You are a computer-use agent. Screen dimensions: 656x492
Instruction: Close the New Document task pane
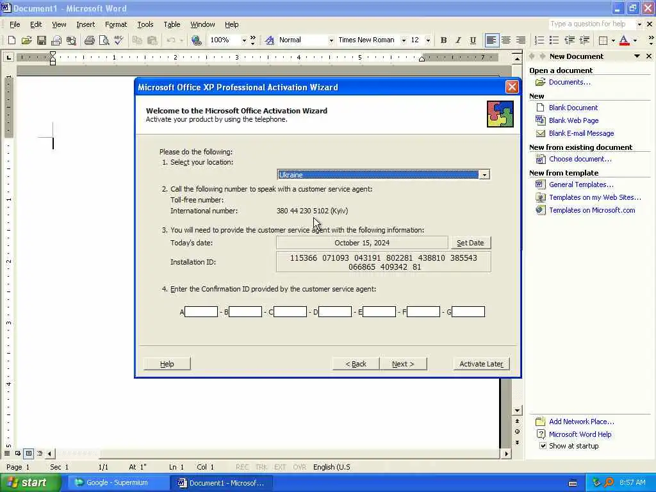649,56
